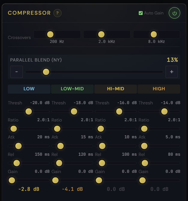Click the 20 ms attack value
This screenshot has height=201, width=188.
43,137
